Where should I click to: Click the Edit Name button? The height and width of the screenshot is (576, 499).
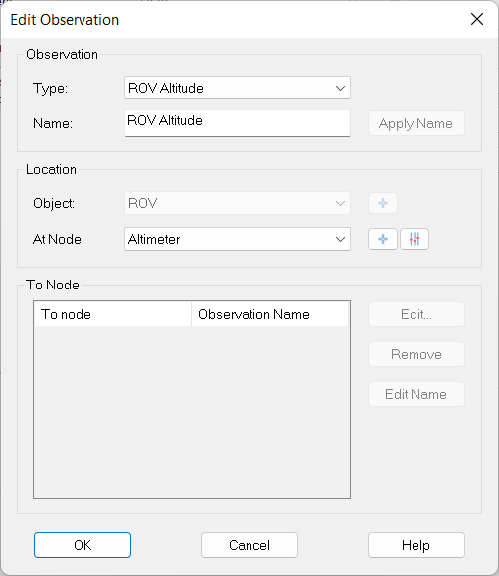click(x=416, y=394)
